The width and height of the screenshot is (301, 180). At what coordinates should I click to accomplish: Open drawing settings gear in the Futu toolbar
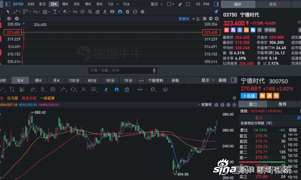142,11
